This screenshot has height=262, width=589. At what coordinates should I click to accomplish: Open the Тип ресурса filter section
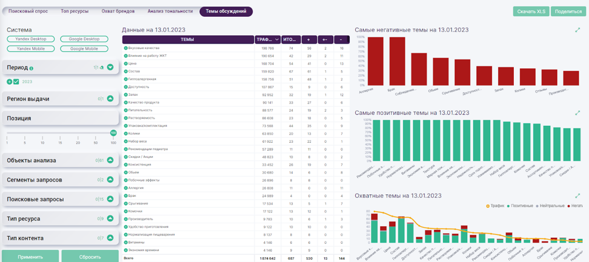pyautogui.click(x=110, y=218)
